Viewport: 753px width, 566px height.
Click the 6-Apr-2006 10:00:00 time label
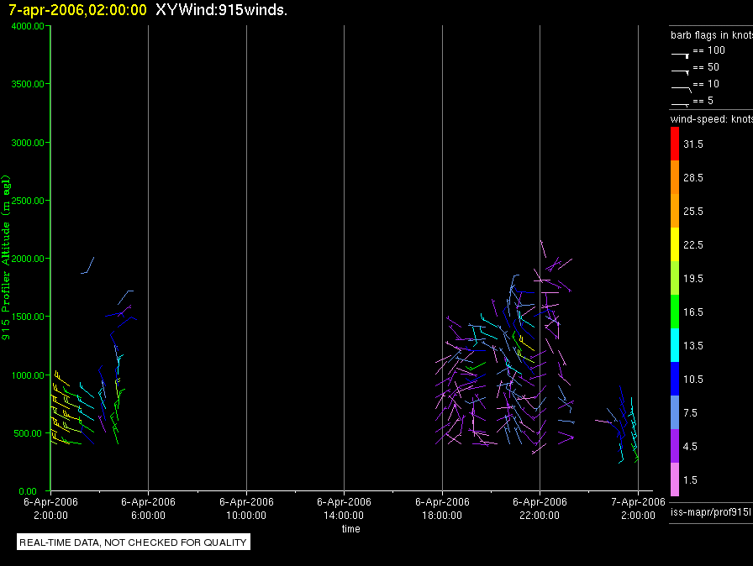[x=246, y=508]
